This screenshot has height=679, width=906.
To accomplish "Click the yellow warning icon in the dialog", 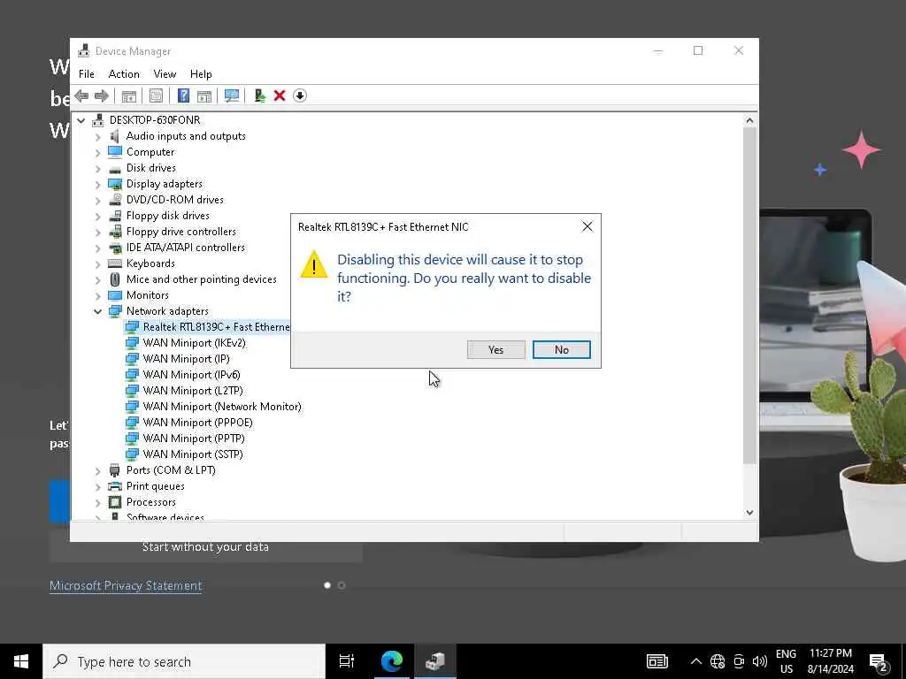I will tap(314, 264).
